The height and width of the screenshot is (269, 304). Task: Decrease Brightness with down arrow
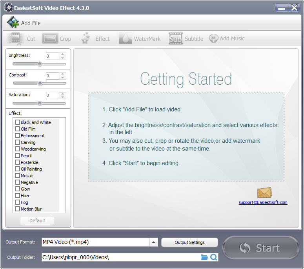[x=63, y=58]
